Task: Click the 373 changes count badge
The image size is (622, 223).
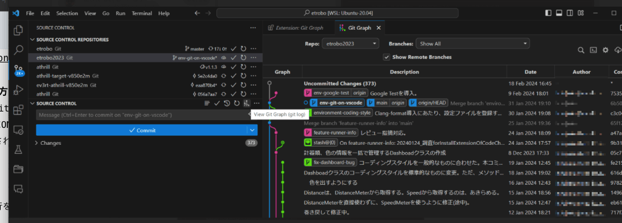Action: click(251, 143)
